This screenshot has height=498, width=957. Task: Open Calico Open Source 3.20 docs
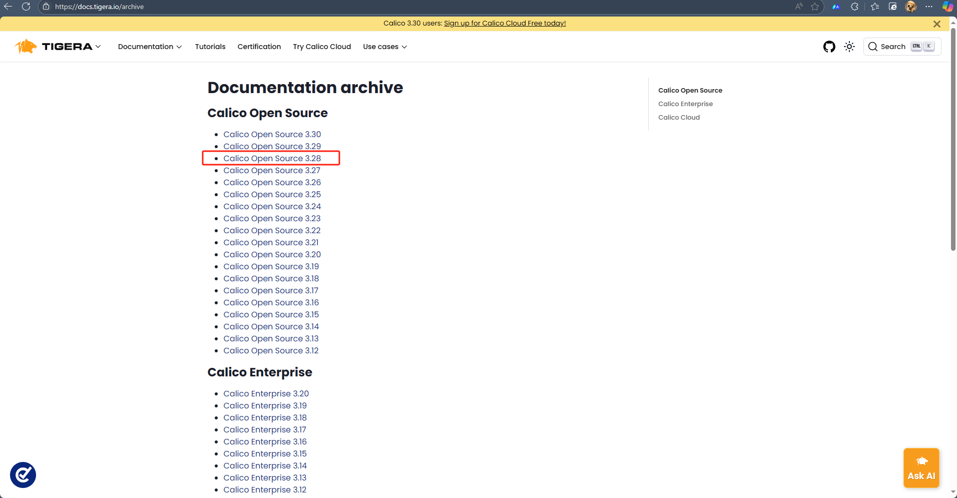tap(272, 254)
